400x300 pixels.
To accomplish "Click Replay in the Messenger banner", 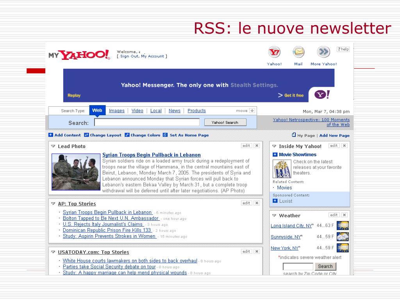I will pos(74,95).
